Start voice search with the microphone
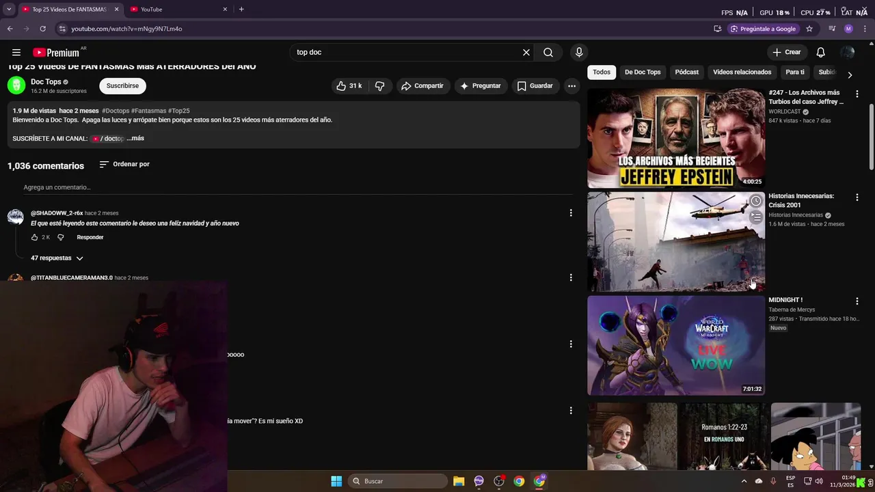The height and width of the screenshot is (492, 875). click(x=579, y=53)
